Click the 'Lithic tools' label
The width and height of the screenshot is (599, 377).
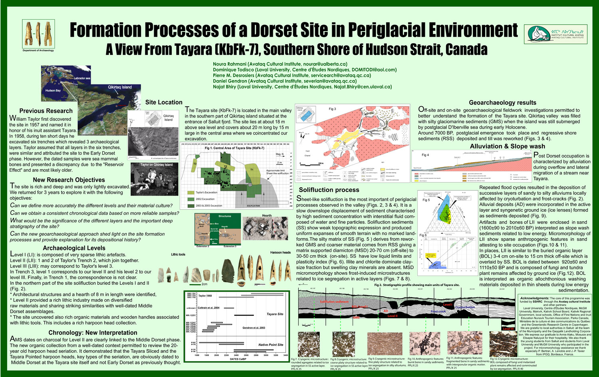coord(178,254)
